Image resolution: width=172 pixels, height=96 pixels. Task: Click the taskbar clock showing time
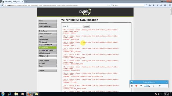click(x=167, y=94)
